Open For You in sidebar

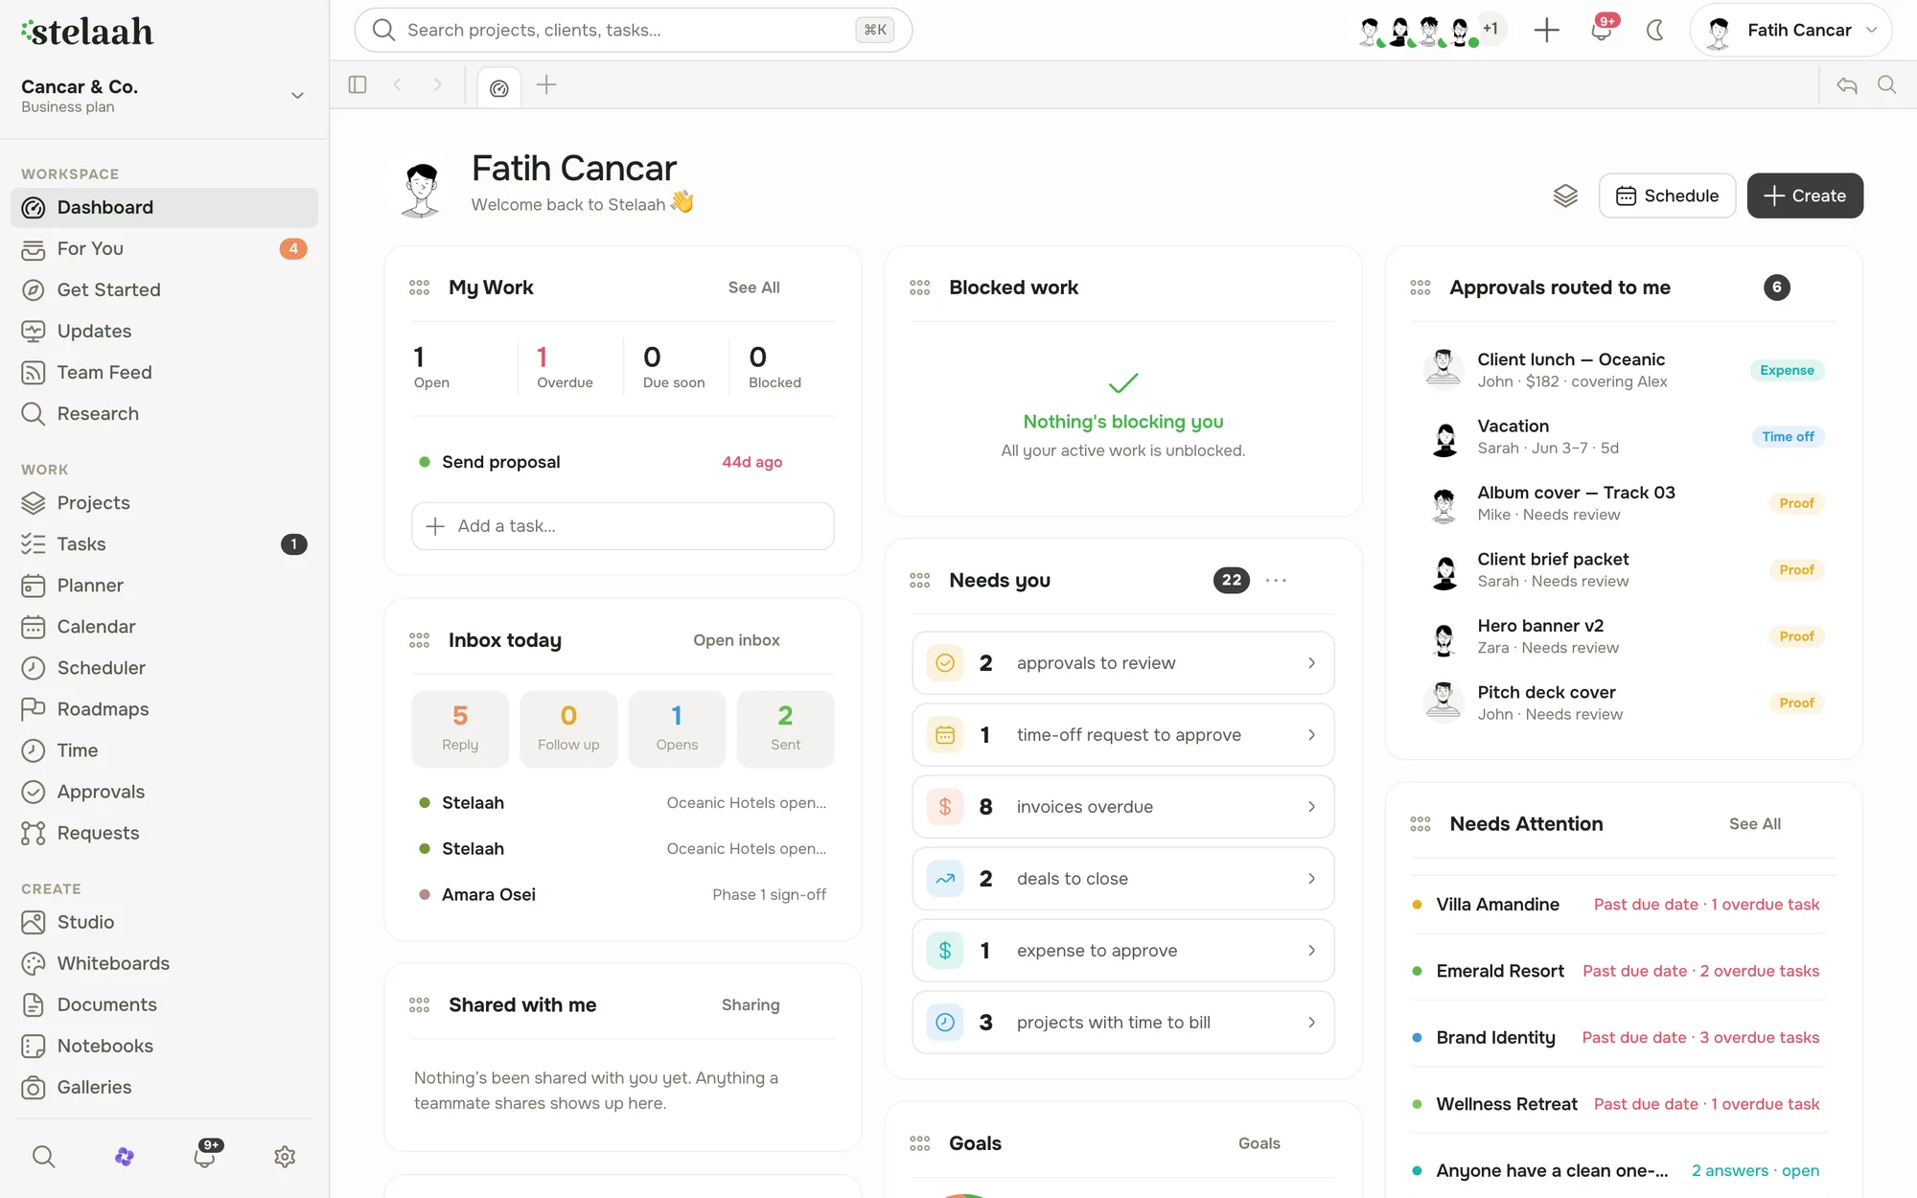coord(164,248)
